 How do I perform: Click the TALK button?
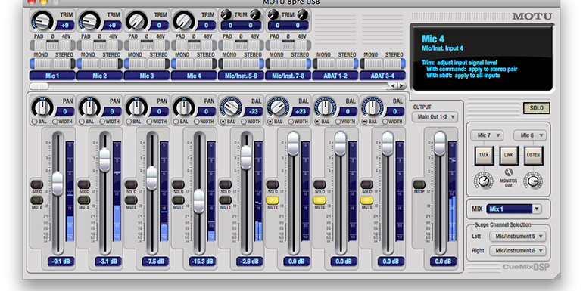tap(484, 156)
